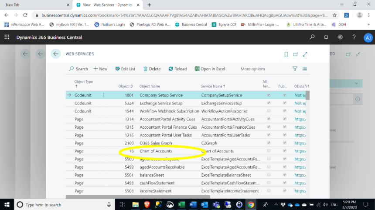Switch to the New Tab browser tab
Viewport: 375px width, 210px height.
pyautogui.click(x=36, y=5)
